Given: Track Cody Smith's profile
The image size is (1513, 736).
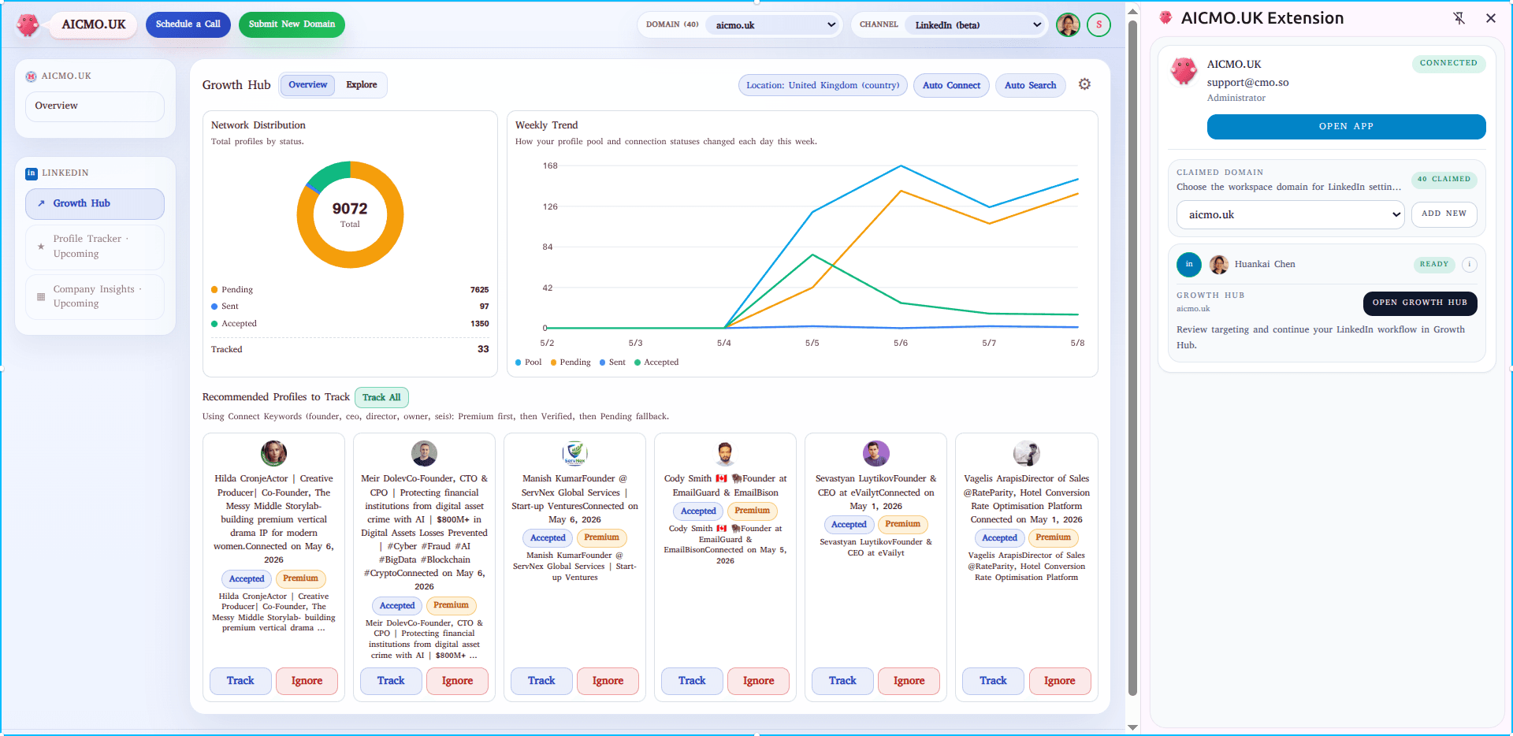Looking at the screenshot, I should click(692, 681).
